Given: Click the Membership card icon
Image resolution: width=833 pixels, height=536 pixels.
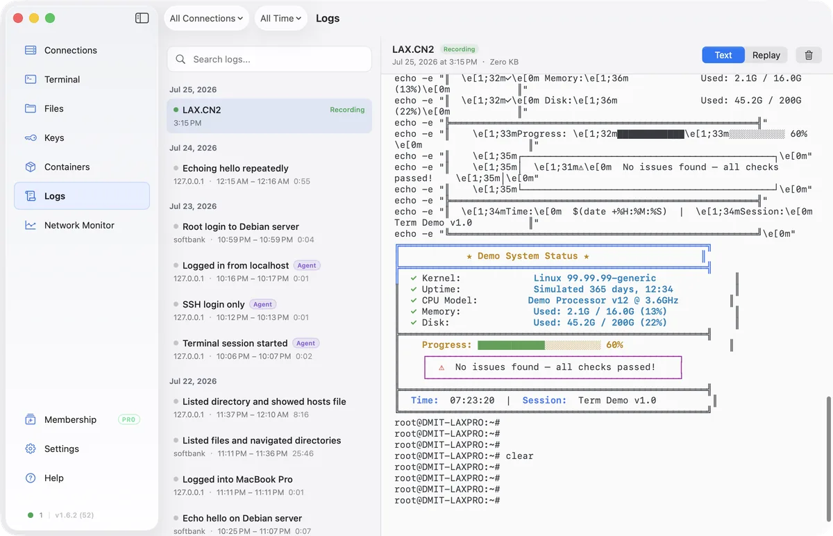Looking at the screenshot, I should click(x=31, y=419).
